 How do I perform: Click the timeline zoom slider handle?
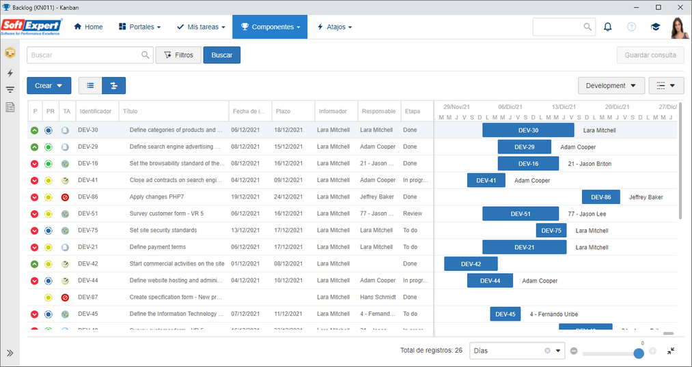coord(639,353)
